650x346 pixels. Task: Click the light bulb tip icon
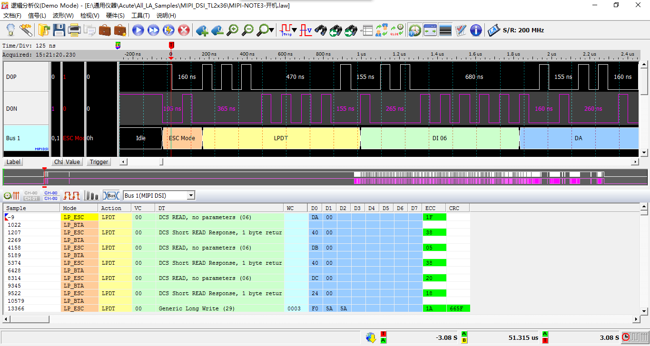[10, 30]
